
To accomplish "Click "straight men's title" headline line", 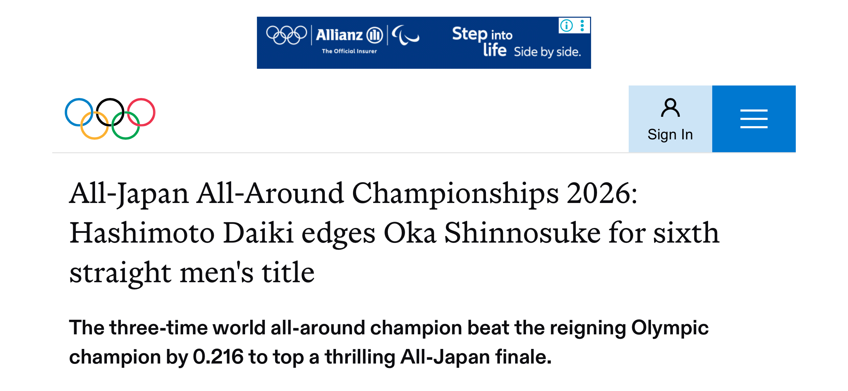I will pos(192,272).
